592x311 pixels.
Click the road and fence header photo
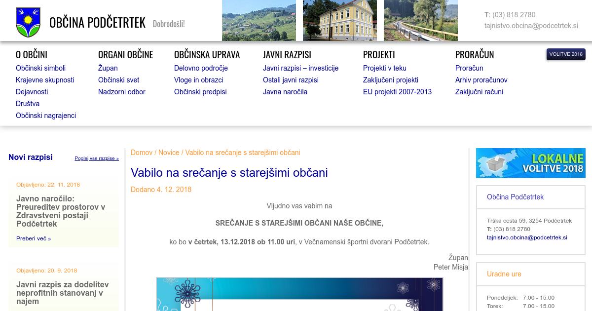420,20
